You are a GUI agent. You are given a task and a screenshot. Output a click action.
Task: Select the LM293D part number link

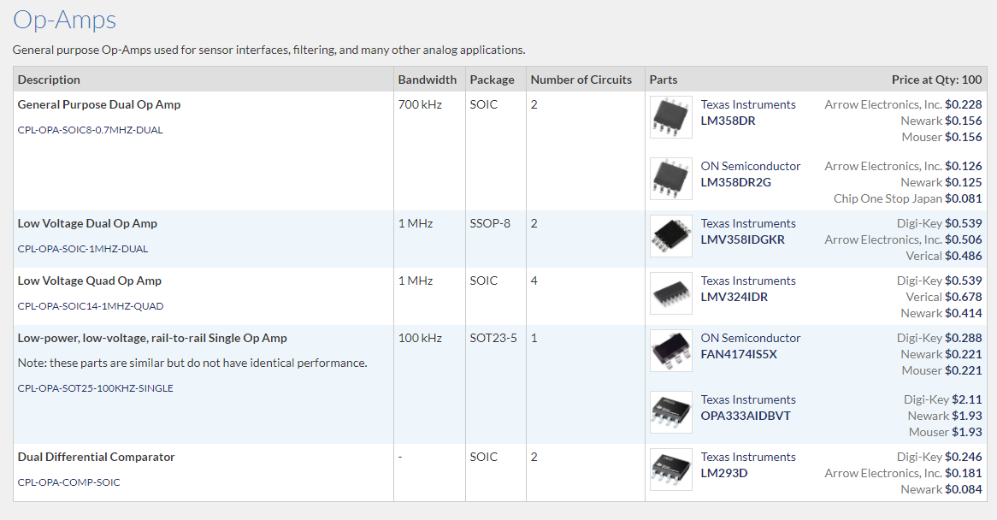pyautogui.click(x=723, y=473)
